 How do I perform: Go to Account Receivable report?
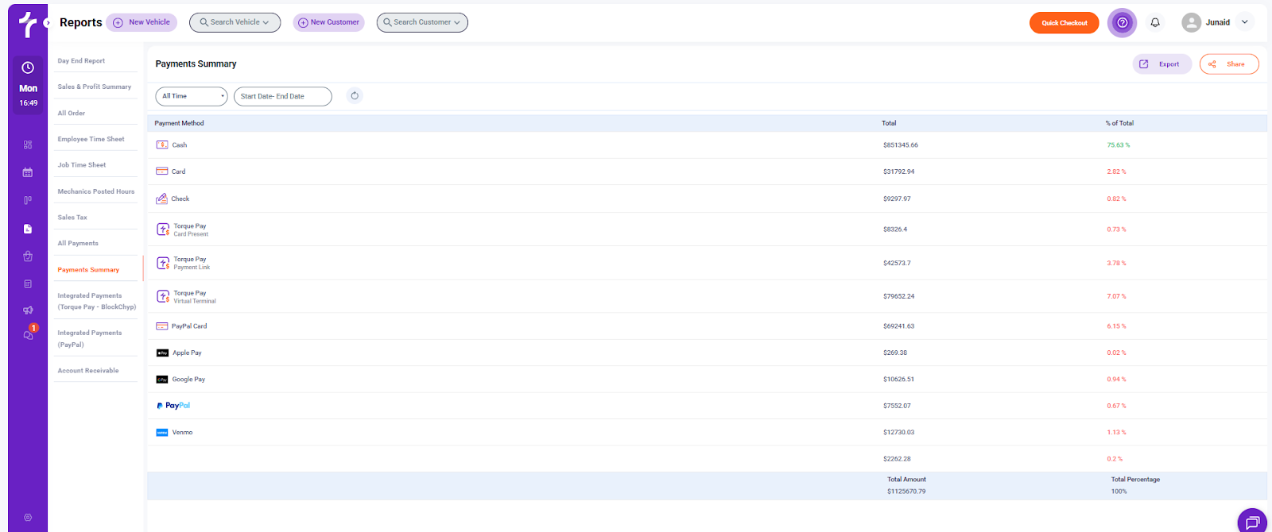[88, 371]
